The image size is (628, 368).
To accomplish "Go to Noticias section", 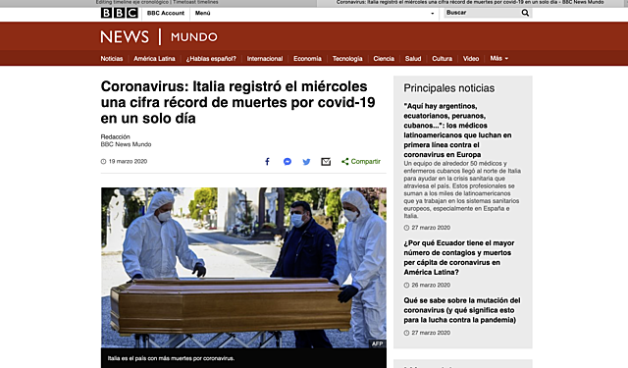I will [112, 59].
